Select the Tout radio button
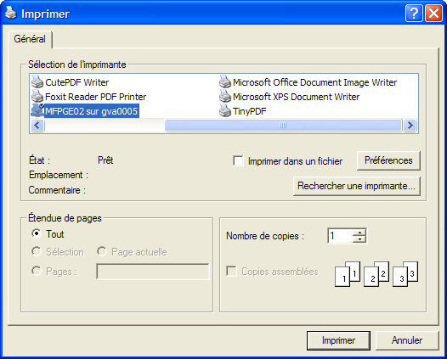The height and width of the screenshot is (359, 447). 37,233
